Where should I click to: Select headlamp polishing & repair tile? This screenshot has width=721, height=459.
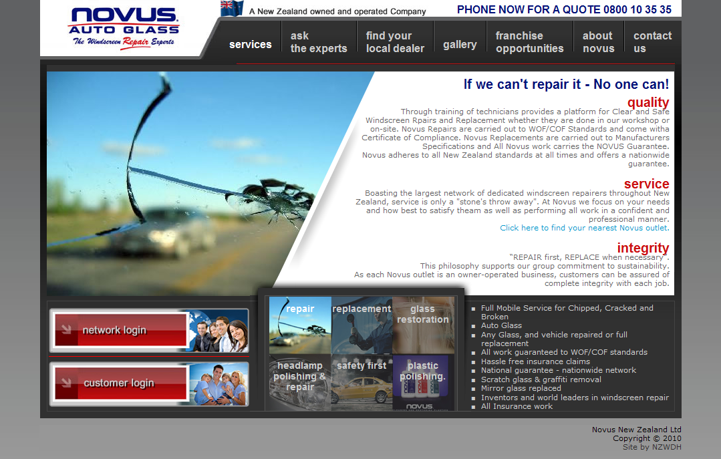click(x=300, y=382)
